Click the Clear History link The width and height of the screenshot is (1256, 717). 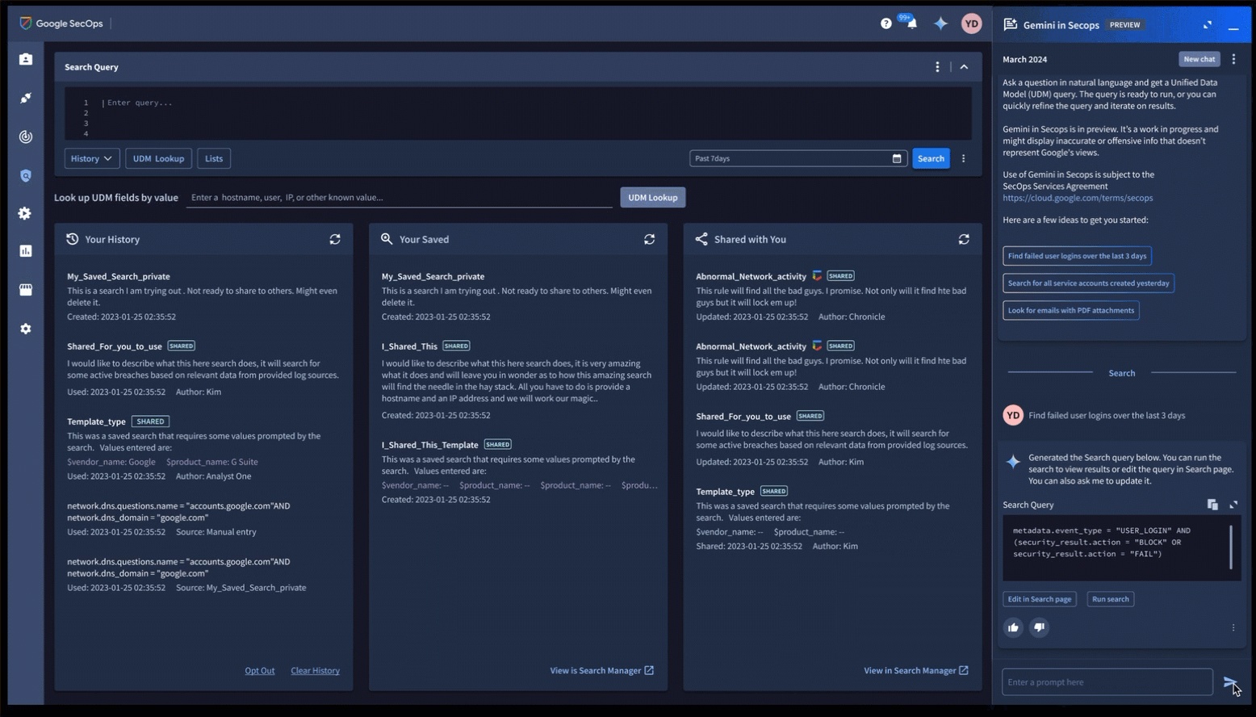[x=315, y=671]
